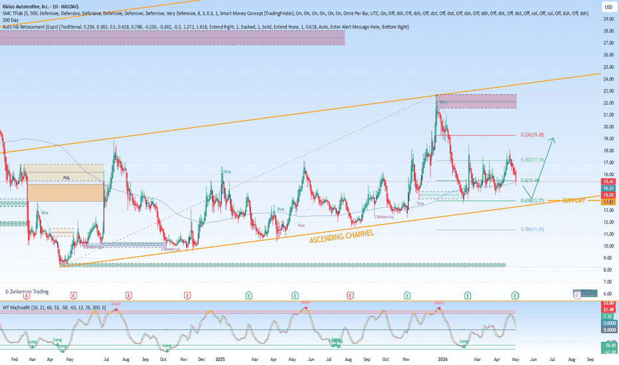Screen dimensions: 619x365
Task: Click the Short signal triangle before 2026
Action: pos(440,309)
